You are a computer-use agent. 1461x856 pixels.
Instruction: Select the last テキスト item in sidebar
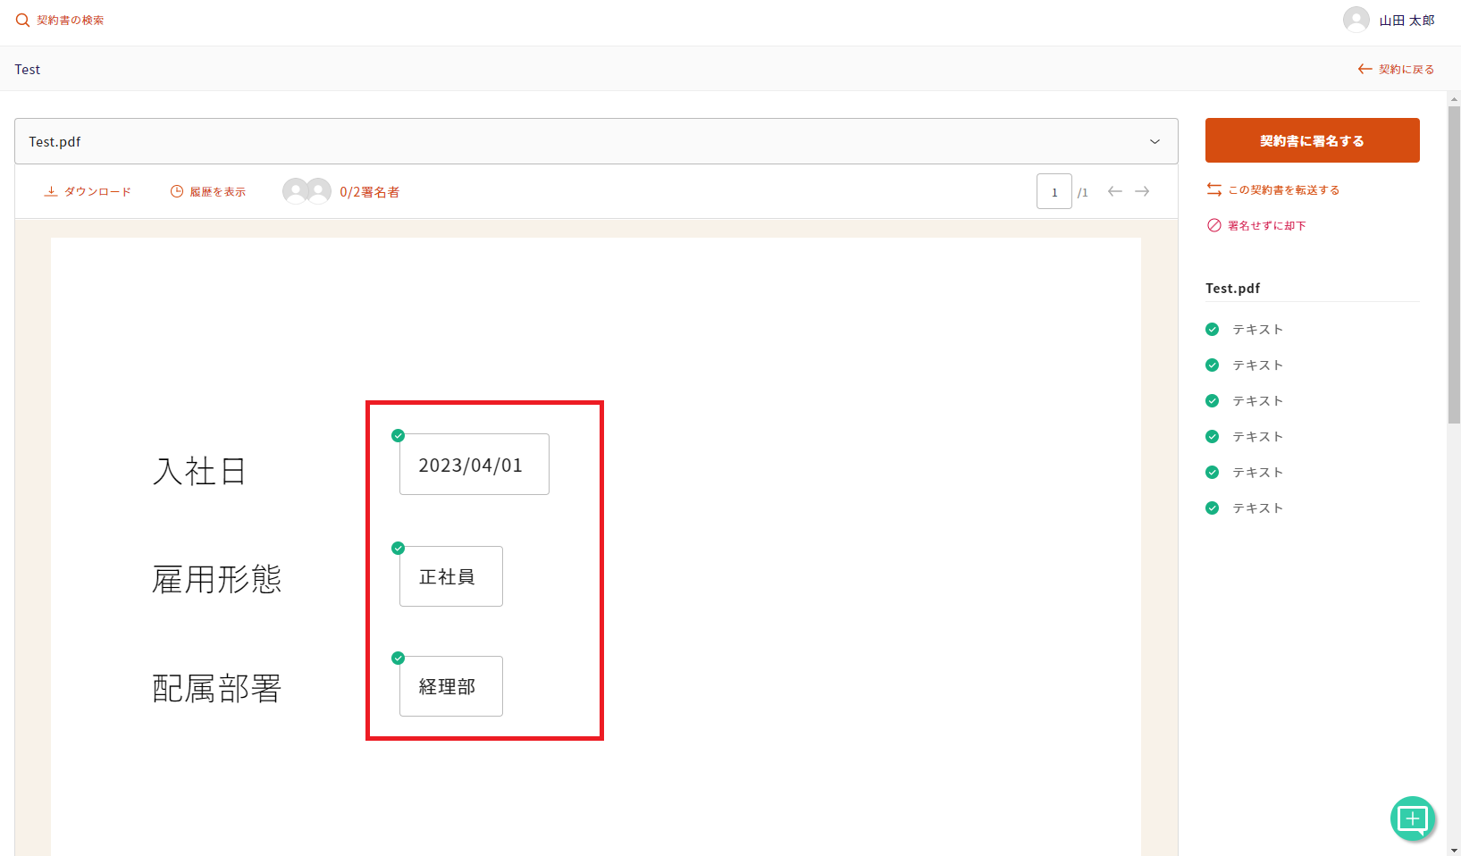[x=1257, y=508]
